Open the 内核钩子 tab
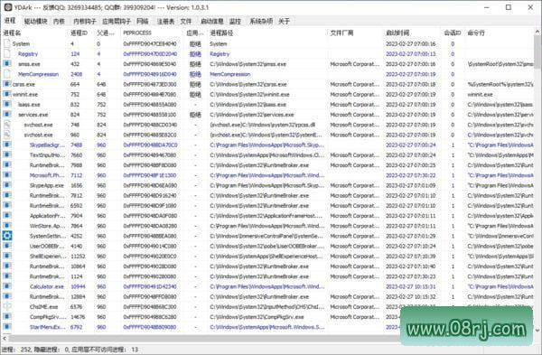 pyautogui.click(x=85, y=21)
